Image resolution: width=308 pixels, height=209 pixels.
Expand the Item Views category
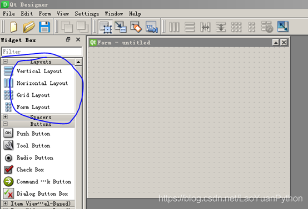[6, 203]
